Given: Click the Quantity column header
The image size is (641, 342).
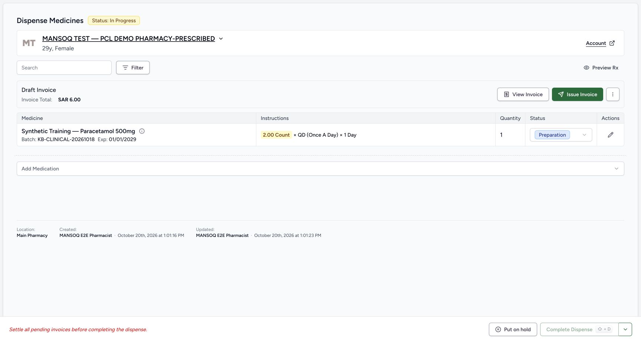Looking at the screenshot, I should [x=510, y=118].
